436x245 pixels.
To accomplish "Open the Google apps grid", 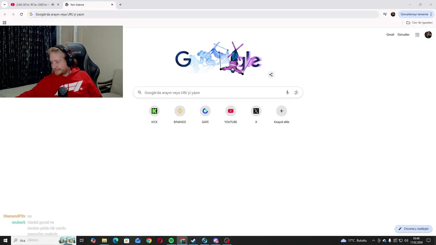I will 417,35.
